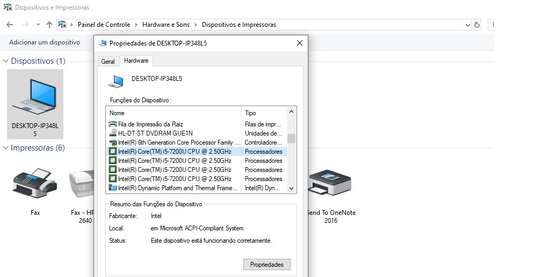Click the dialog title bar computer icon
Image resolution: width=535 pixels, height=277 pixels.
click(x=103, y=43)
